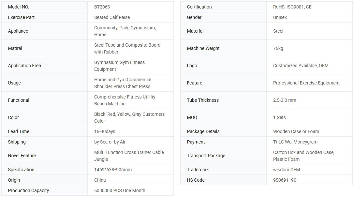The width and height of the screenshot is (354, 197).
Task: Select the 75kg weight value
Action: pyautogui.click(x=278, y=48)
